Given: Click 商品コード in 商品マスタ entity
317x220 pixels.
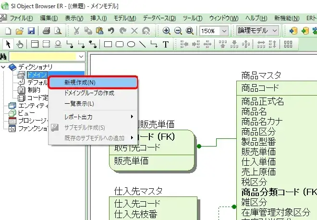Looking at the screenshot, I should pyautogui.click(x=260, y=88).
